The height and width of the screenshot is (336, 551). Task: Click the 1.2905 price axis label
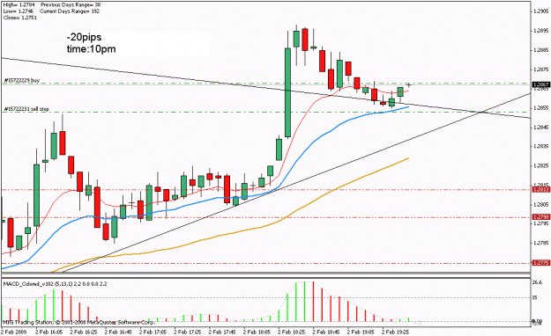(x=541, y=11)
